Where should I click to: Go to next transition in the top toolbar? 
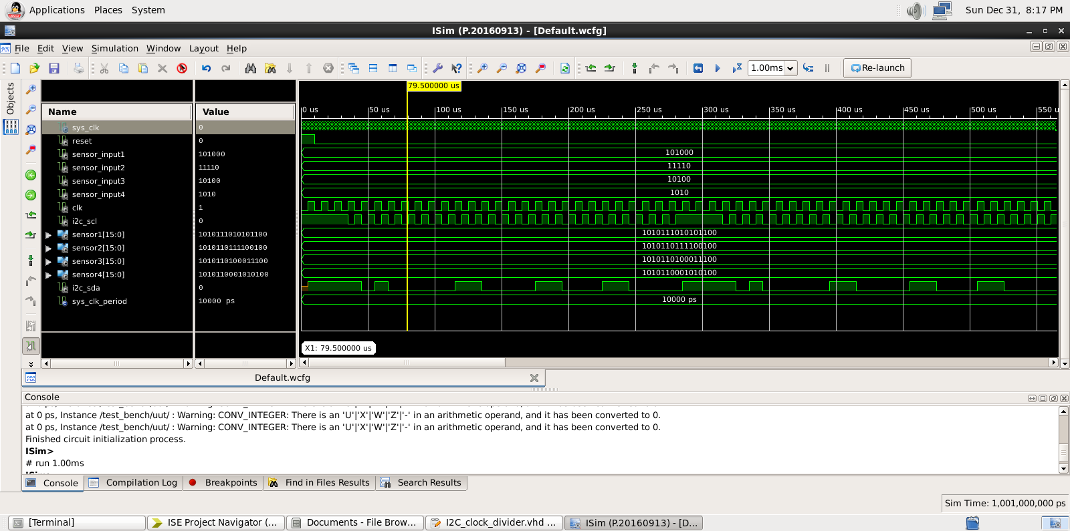coord(610,68)
